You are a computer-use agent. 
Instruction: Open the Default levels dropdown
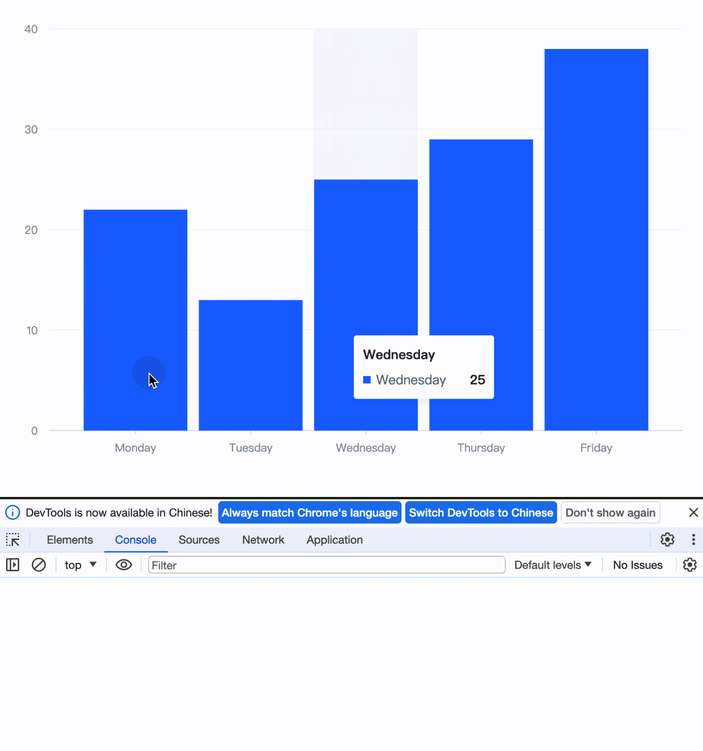(553, 565)
